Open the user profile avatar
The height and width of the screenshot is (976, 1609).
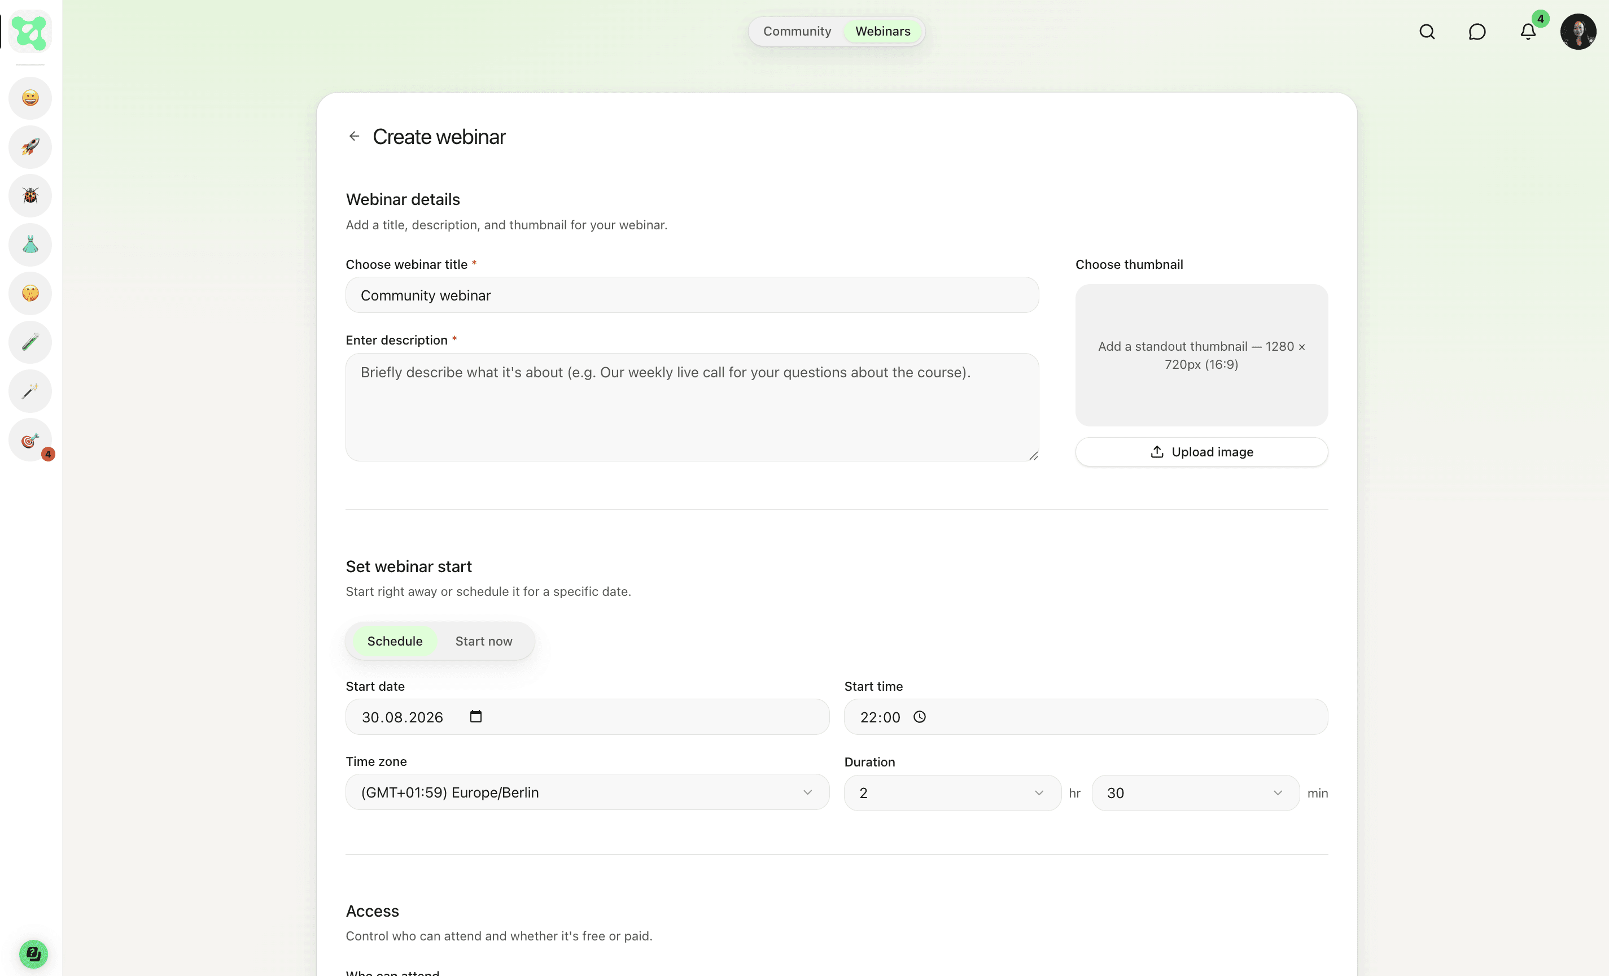1579,32
